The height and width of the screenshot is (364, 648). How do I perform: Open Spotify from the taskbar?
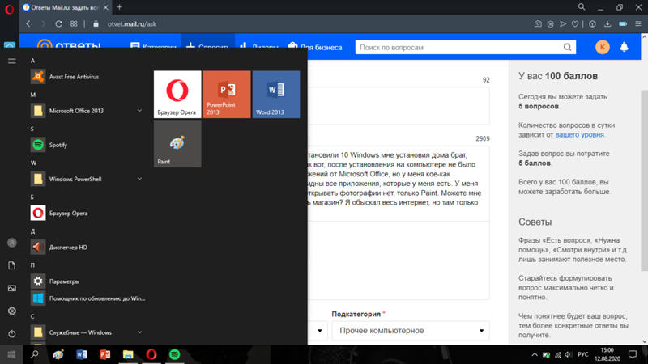[x=174, y=354]
